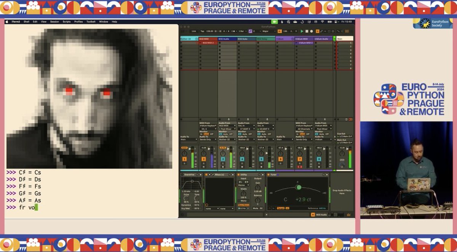
Task: Toggle the Mono button in Utility
Action: (243, 201)
